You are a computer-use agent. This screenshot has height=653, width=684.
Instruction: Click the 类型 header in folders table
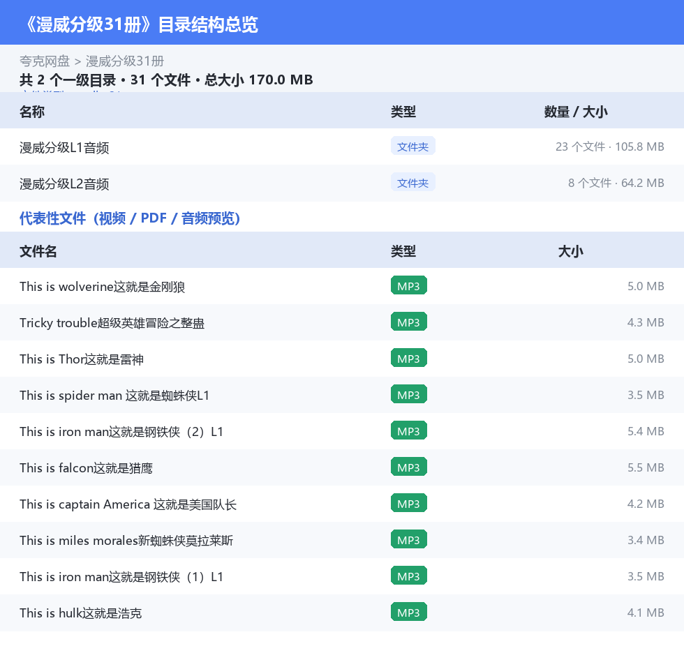click(403, 112)
